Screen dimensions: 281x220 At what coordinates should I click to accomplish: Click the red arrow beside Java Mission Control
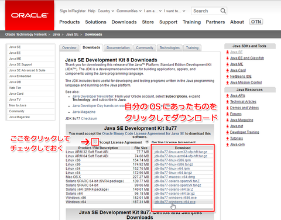pos(227,82)
